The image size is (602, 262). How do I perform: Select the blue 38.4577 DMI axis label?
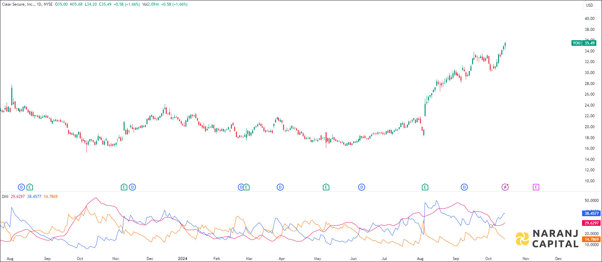tap(591, 214)
